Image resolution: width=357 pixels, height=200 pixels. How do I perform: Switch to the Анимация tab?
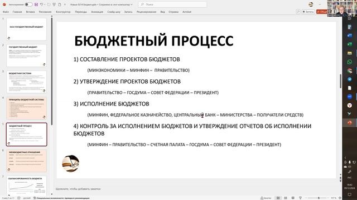coord(97,12)
